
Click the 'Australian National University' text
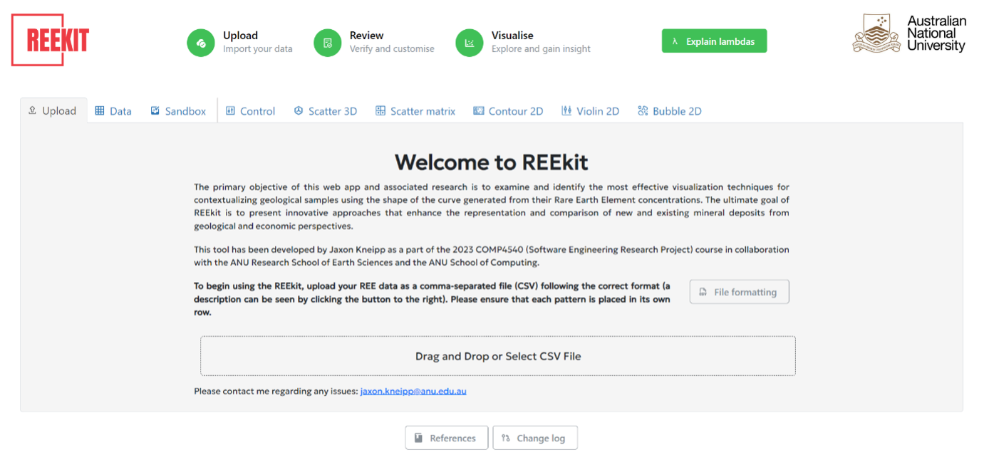[x=936, y=33]
